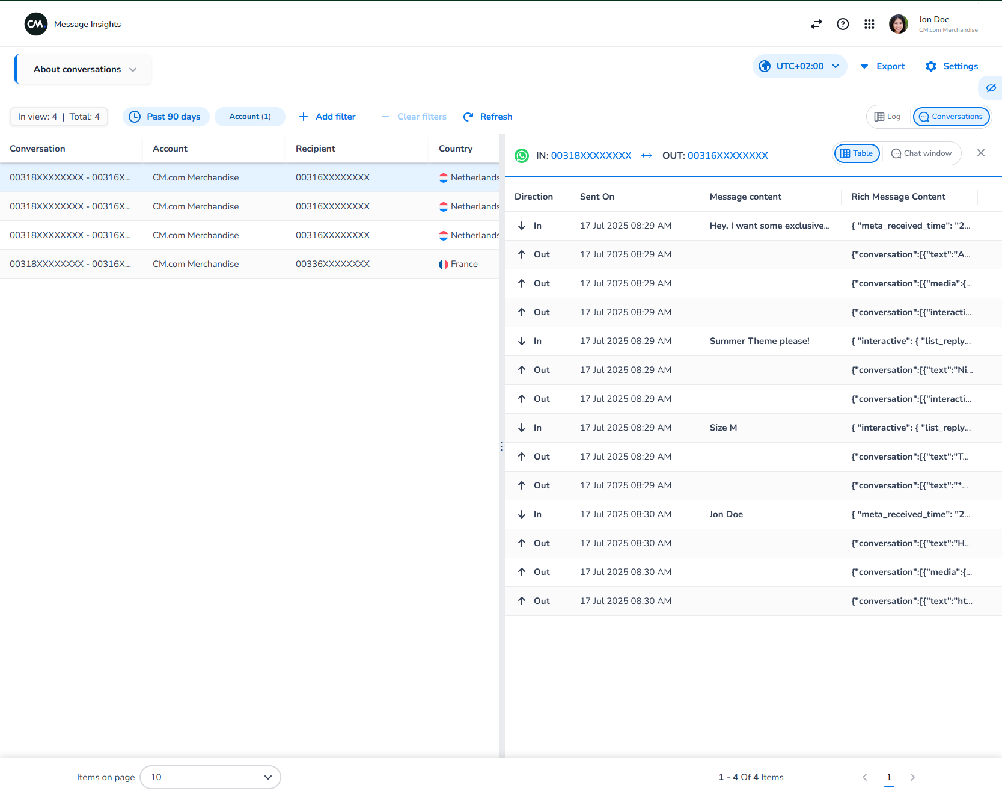Toggle the hidden eye visibility button

(991, 88)
